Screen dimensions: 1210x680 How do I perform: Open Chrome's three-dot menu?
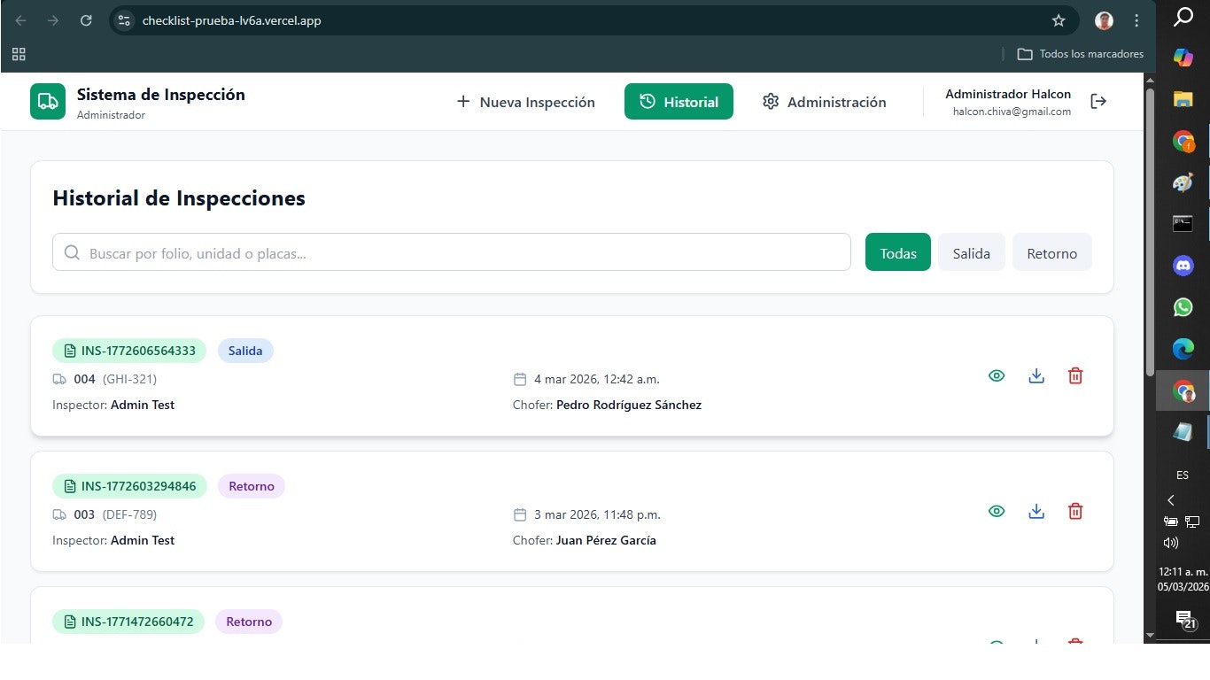coord(1136,19)
